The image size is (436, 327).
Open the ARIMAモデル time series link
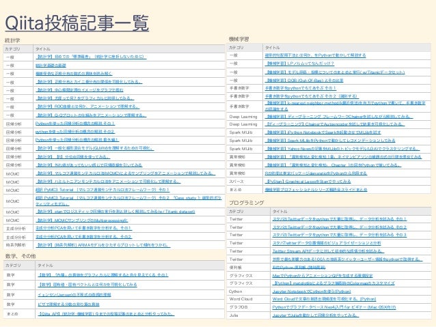coord(103,245)
